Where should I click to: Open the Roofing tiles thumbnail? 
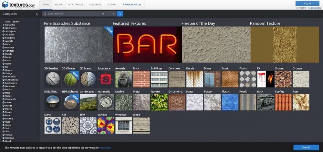[x=283, y=102]
